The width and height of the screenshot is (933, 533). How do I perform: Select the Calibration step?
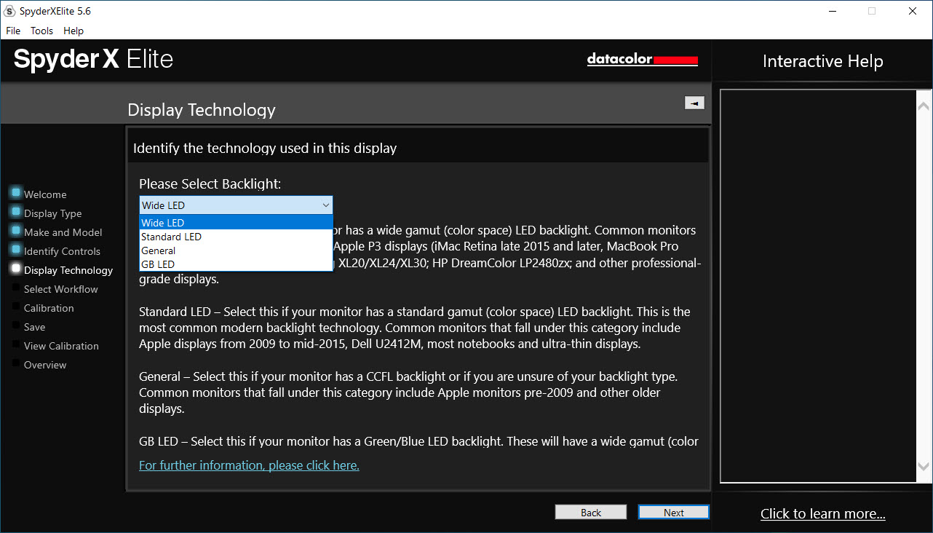[x=49, y=308]
